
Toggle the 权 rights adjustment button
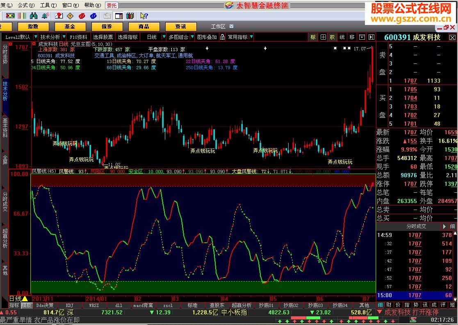tap(333, 37)
